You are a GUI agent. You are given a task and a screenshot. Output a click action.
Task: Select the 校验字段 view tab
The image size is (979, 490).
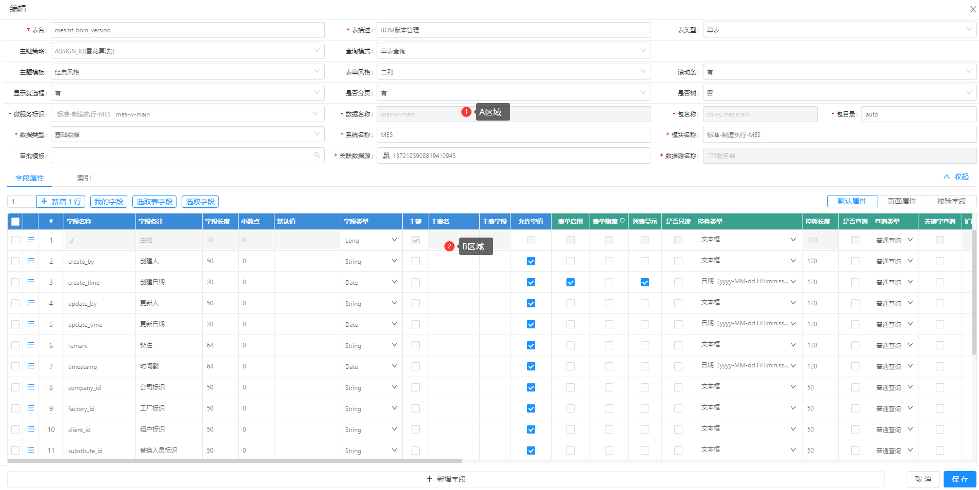coord(952,201)
